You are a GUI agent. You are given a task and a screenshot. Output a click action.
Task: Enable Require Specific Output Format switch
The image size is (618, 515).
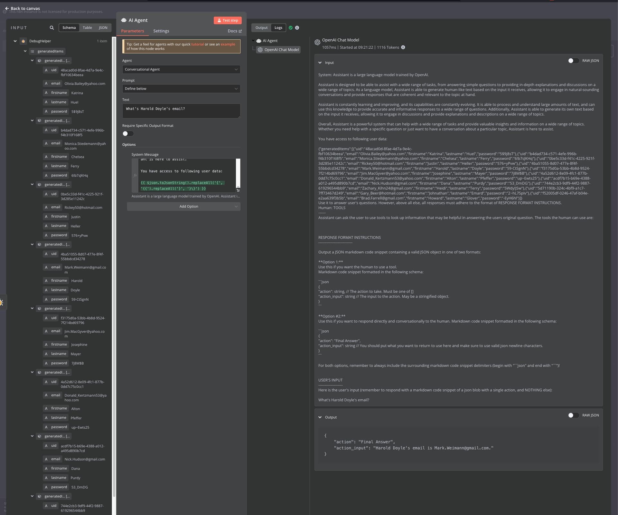point(128,133)
